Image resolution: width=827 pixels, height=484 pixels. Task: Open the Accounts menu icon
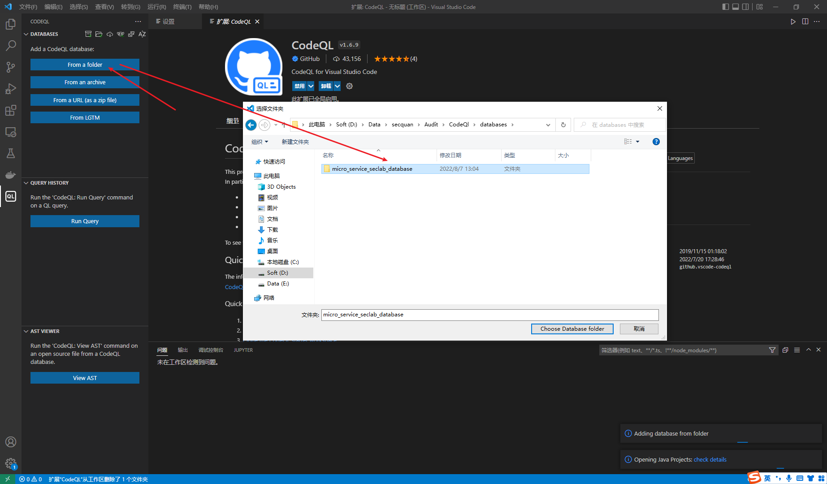pyautogui.click(x=11, y=442)
